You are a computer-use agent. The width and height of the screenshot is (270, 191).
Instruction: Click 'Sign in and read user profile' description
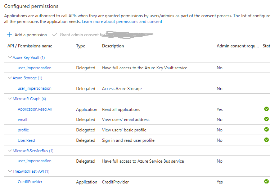tap(128, 140)
